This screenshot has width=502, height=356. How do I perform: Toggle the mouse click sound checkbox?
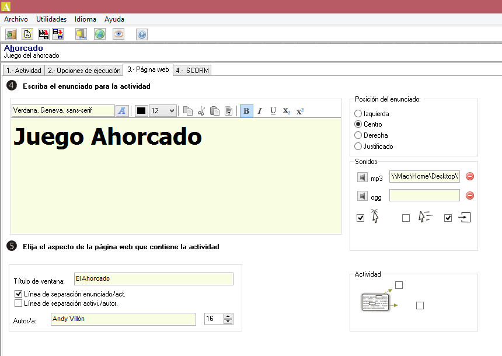click(361, 218)
